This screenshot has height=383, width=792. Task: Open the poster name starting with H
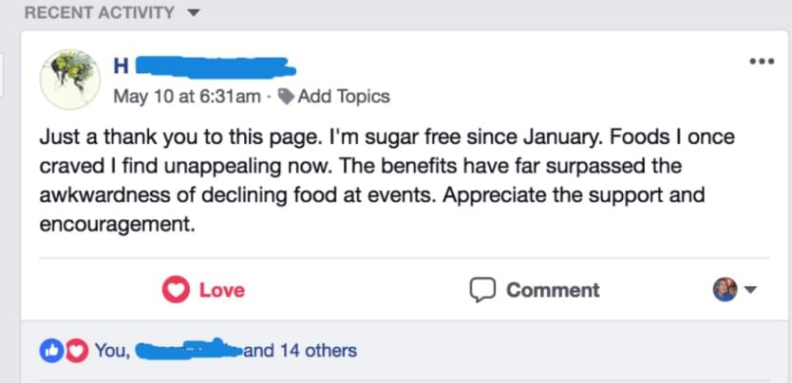pyautogui.click(x=204, y=67)
